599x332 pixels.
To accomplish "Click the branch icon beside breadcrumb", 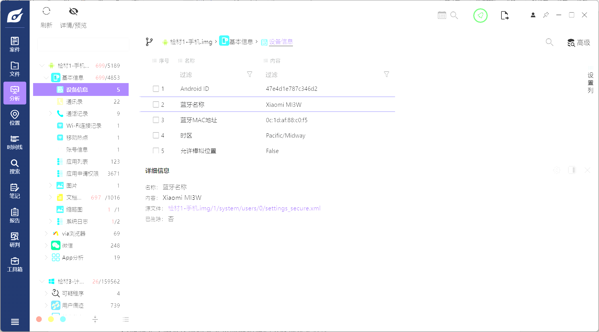I will click(x=149, y=42).
